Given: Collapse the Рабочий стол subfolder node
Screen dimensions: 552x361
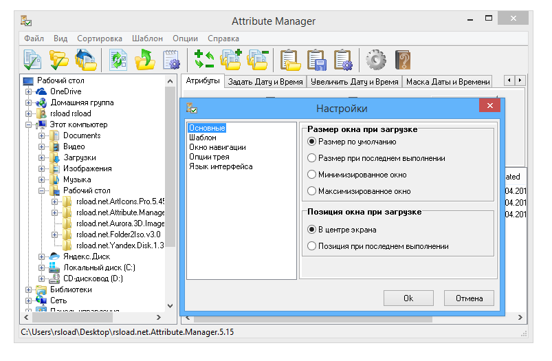Looking at the screenshot, I should pyautogui.click(x=41, y=190).
